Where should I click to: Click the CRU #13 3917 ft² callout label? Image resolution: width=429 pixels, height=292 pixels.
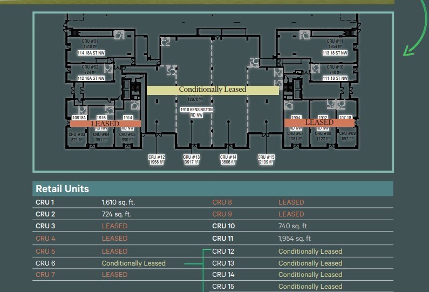192,160
